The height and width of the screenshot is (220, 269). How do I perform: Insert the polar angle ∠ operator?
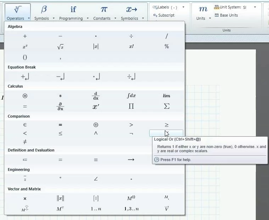[96, 179]
